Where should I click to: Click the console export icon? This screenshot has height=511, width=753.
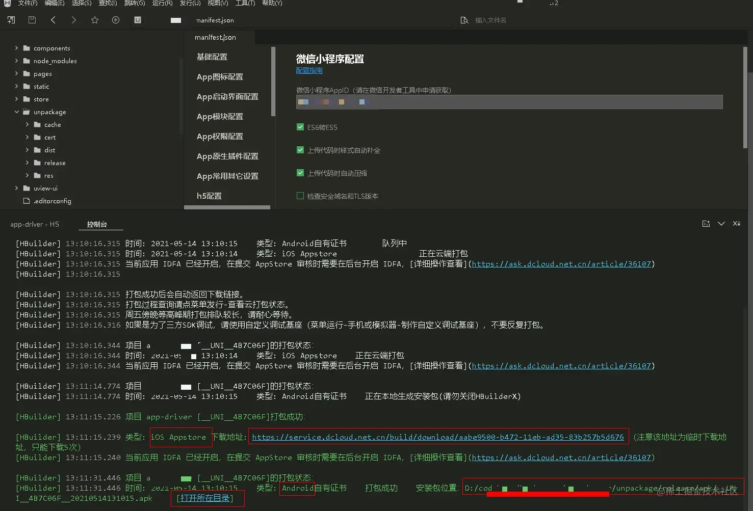coord(706,224)
